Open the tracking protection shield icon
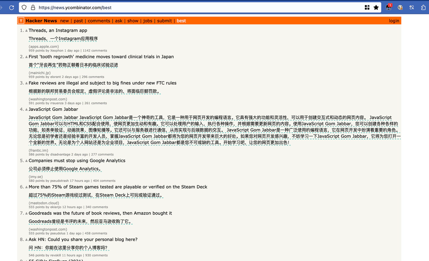Image resolution: width=429 pixels, height=261 pixels. pyautogui.click(x=24, y=8)
